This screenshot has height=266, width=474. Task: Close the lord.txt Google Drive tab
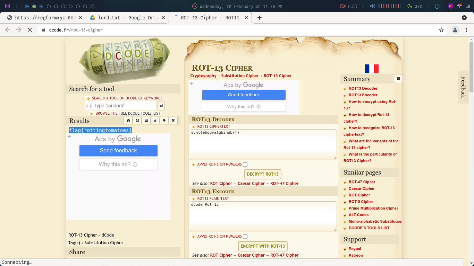(163, 18)
